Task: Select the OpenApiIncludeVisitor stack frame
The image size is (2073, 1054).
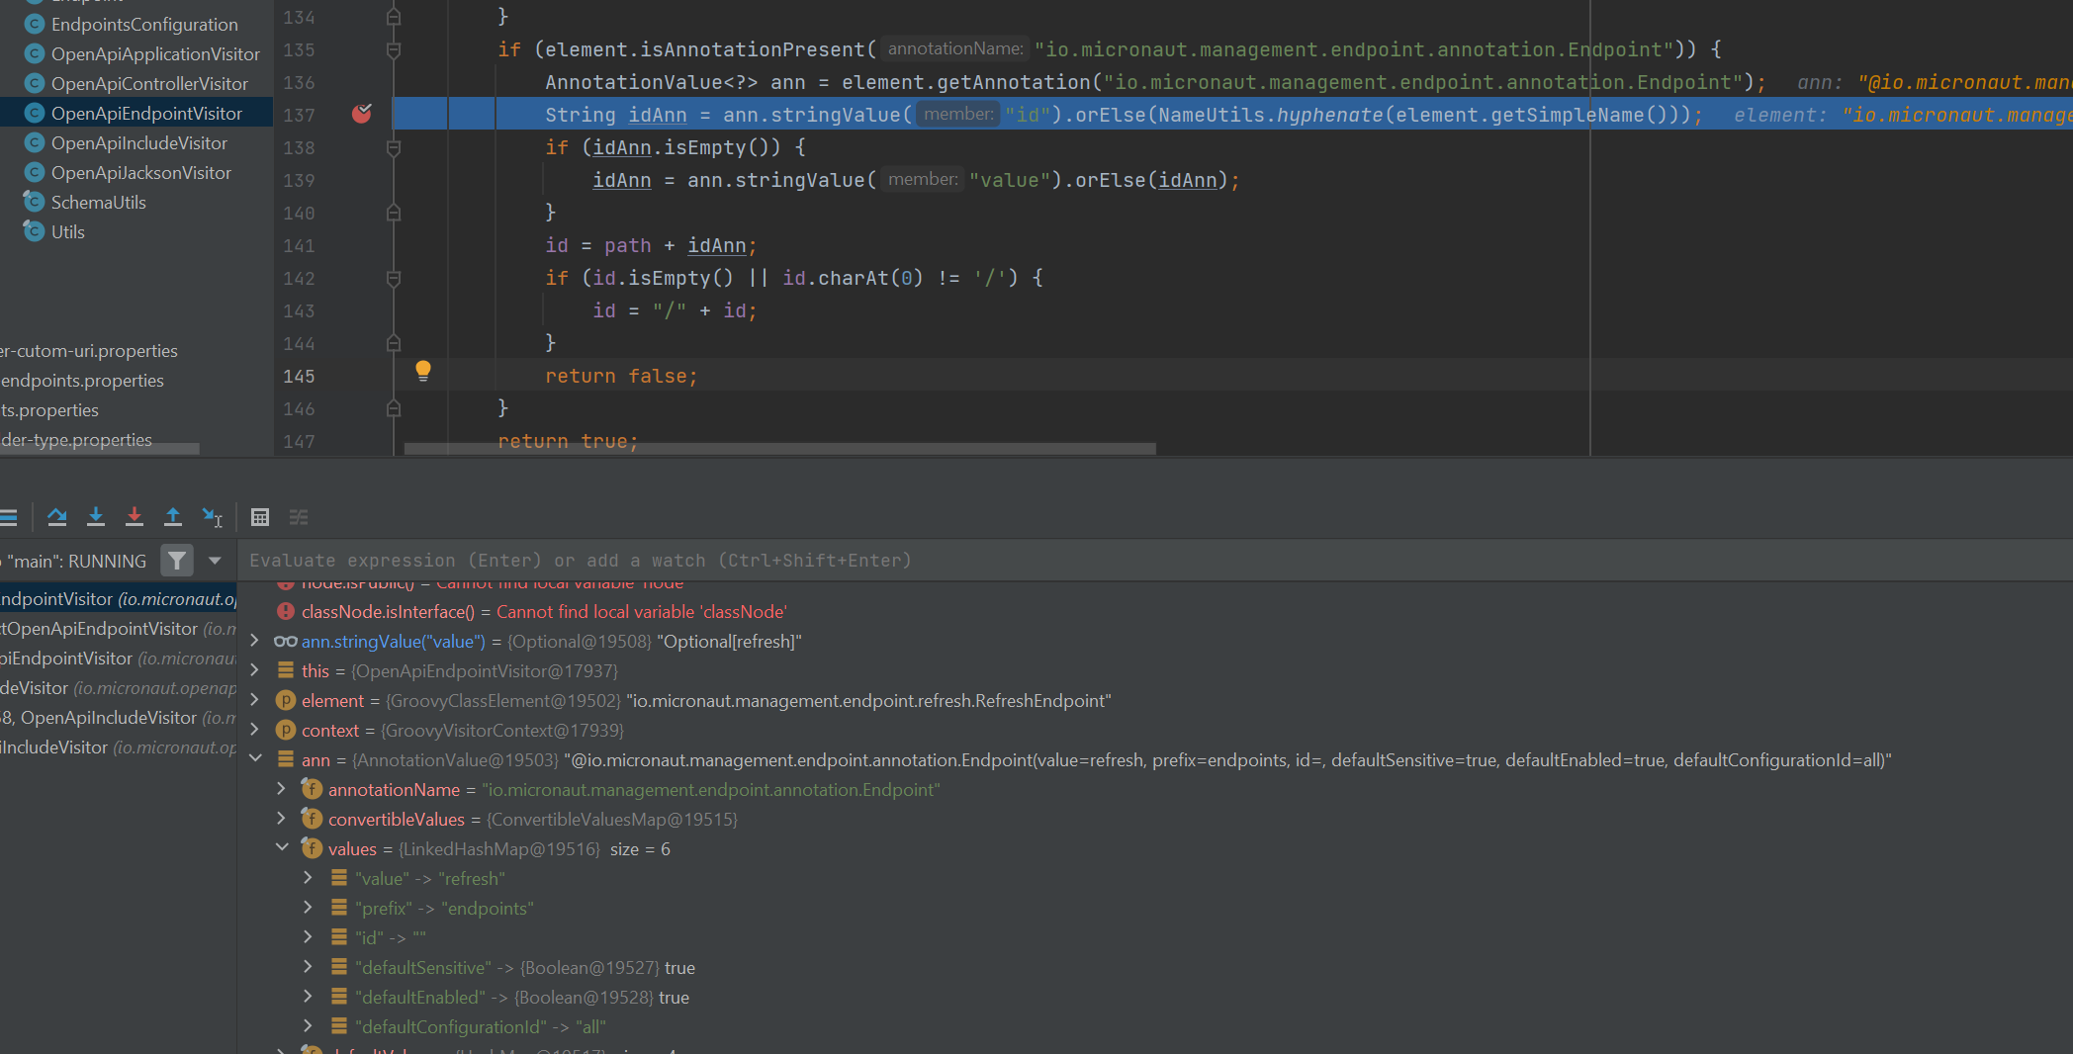Action: (119, 718)
